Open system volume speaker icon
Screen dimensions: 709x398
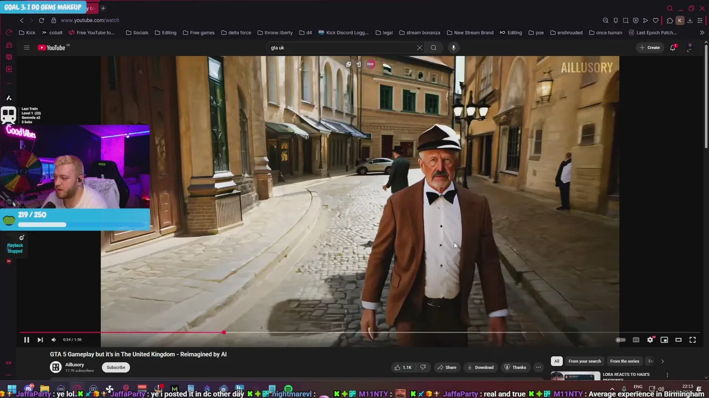(x=661, y=389)
